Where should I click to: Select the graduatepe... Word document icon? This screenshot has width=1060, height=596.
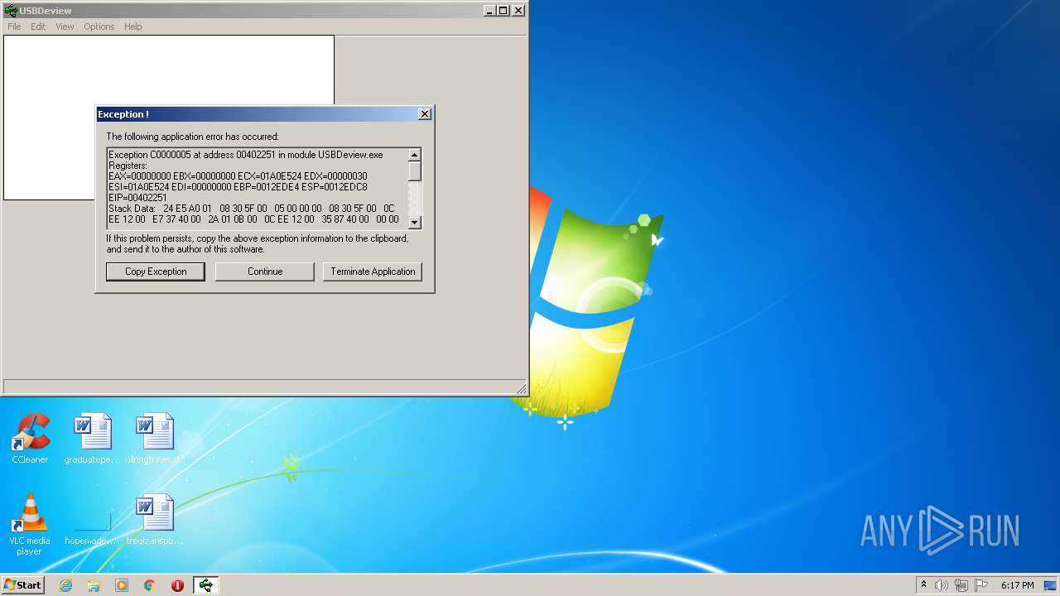pos(92,439)
